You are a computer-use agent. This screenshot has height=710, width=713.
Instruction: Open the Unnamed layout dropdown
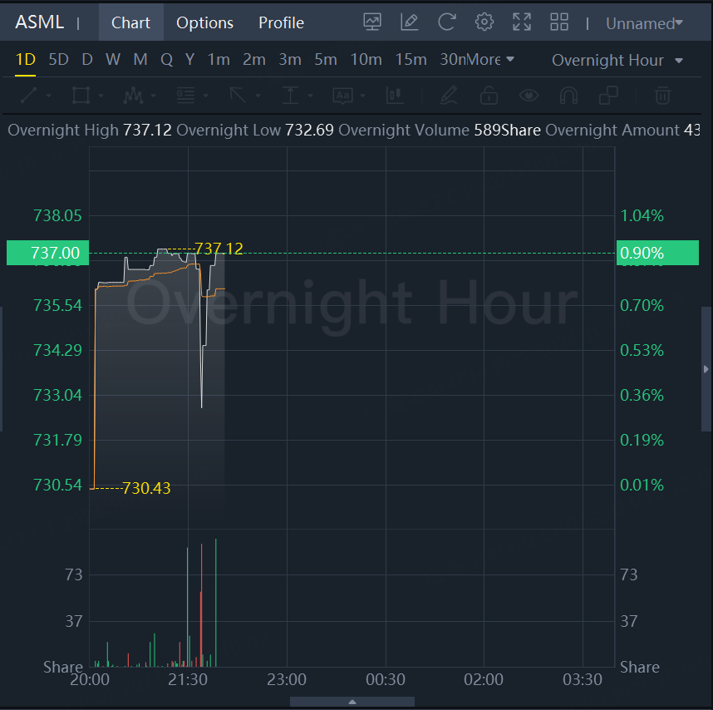(644, 23)
